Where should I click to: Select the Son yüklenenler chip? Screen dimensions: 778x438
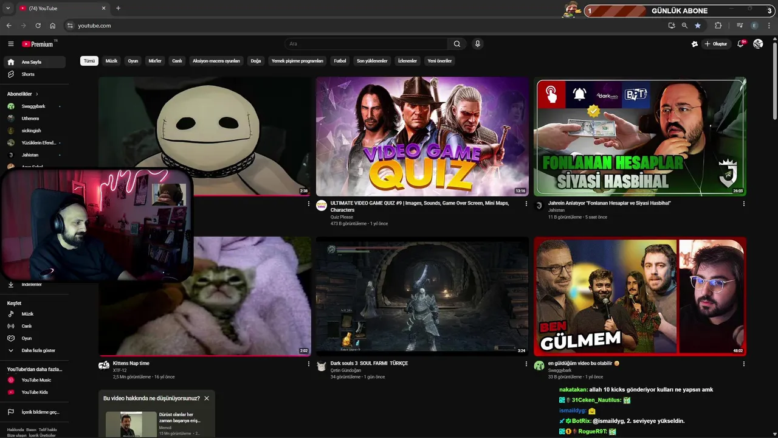(x=372, y=61)
